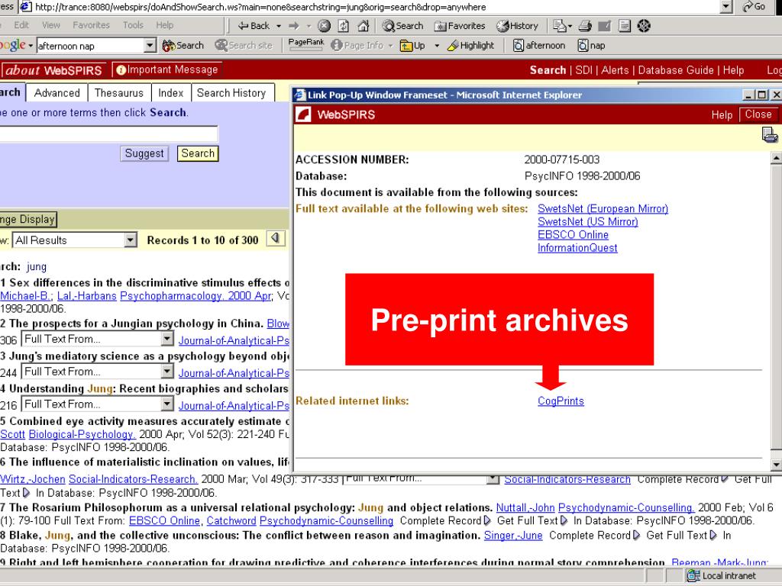Viewport: 782px width, 586px height.
Task: Click Close in the WebSPIRS pop-up
Action: (x=758, y=114)
